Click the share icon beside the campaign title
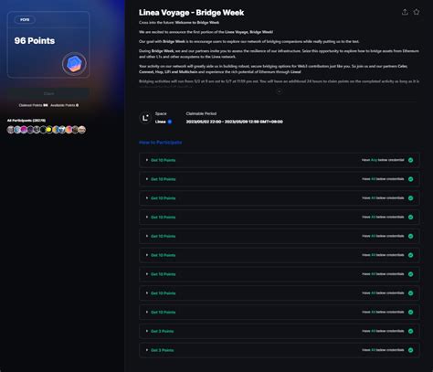Screen dimensions: 433x372 click(x=405, y=12)
